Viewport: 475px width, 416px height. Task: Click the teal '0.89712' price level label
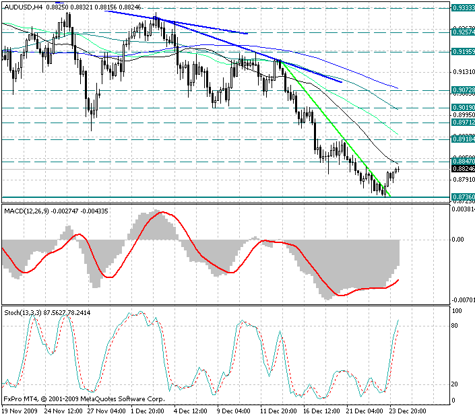pos(463,123)
